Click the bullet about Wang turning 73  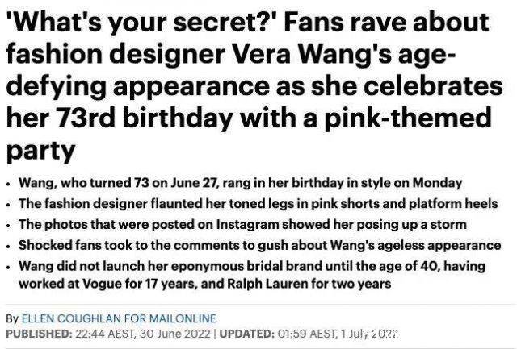coord(240,182)
